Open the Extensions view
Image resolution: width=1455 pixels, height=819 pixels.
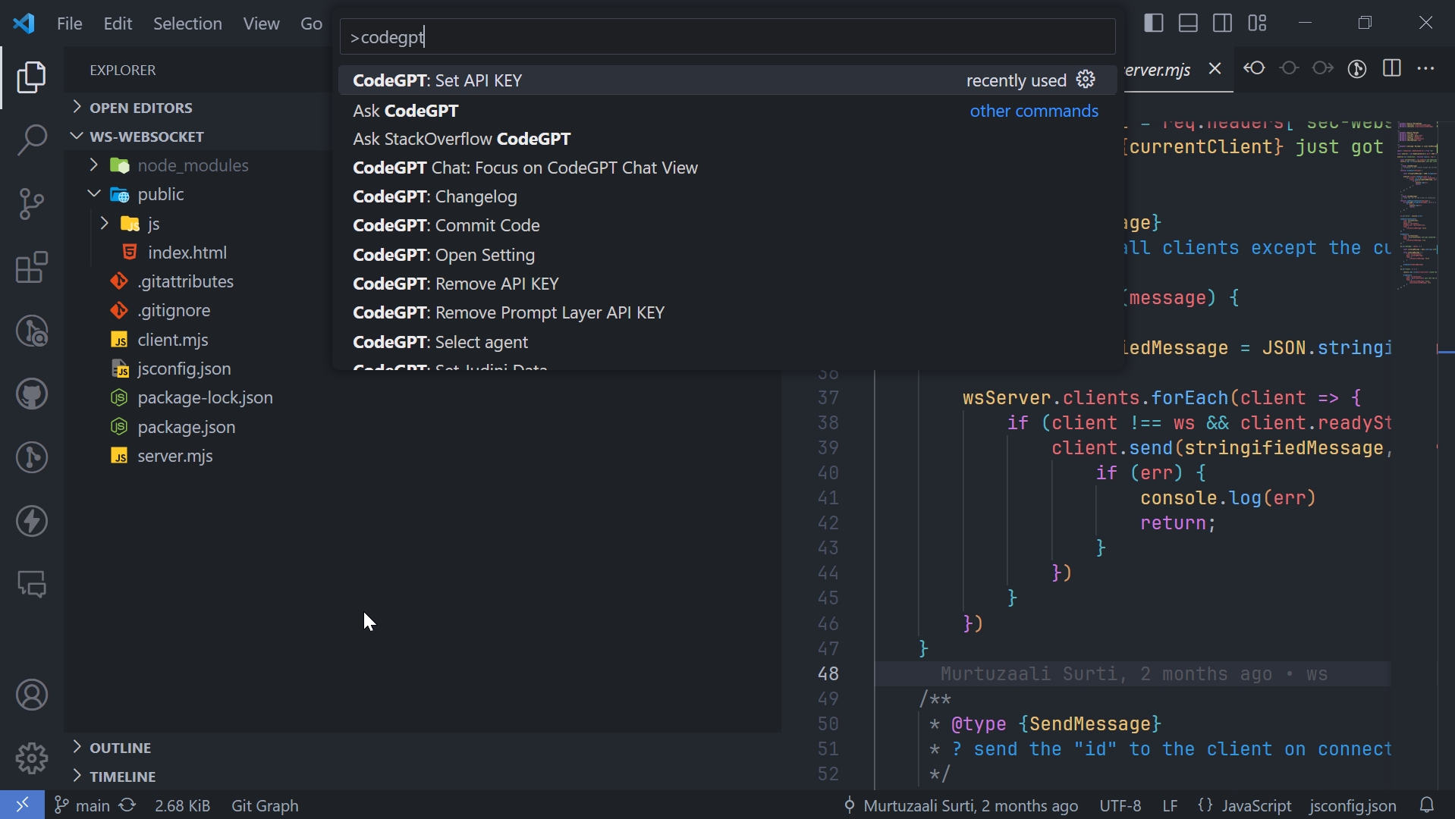click(32, 268)
